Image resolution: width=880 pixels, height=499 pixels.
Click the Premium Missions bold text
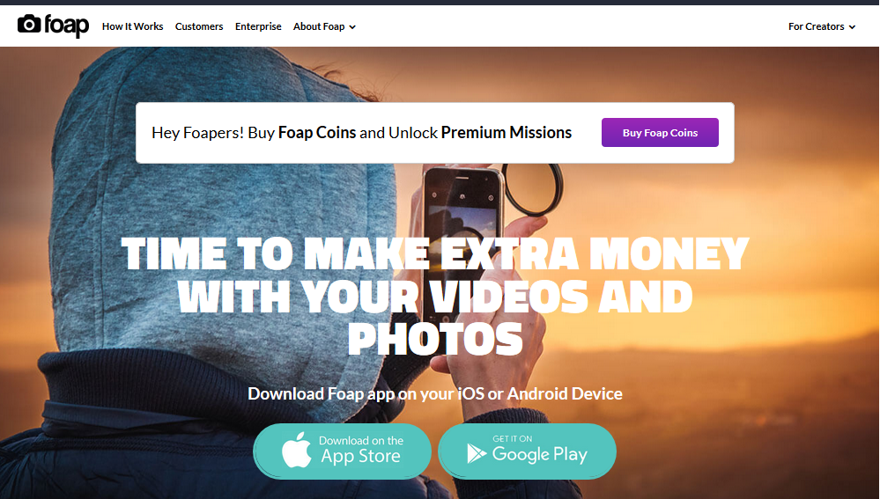pos(507,133)
